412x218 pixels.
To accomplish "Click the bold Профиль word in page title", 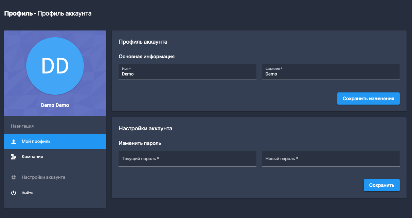I will point(18,14).
